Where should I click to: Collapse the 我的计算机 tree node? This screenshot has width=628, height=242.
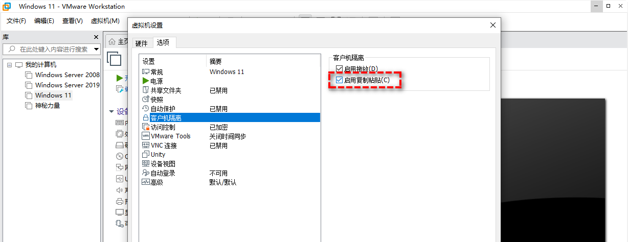tap(10, 65)
